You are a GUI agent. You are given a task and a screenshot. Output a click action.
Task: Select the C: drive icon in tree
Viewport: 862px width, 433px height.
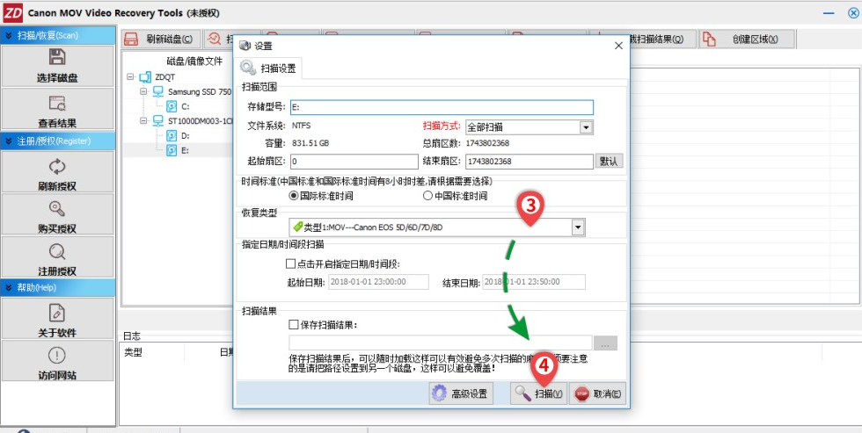(x=172, y=106)
